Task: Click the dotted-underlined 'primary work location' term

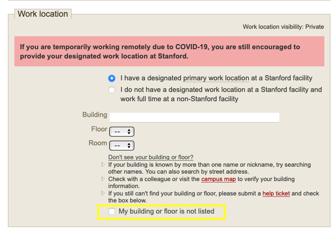Action: point(216,78)
